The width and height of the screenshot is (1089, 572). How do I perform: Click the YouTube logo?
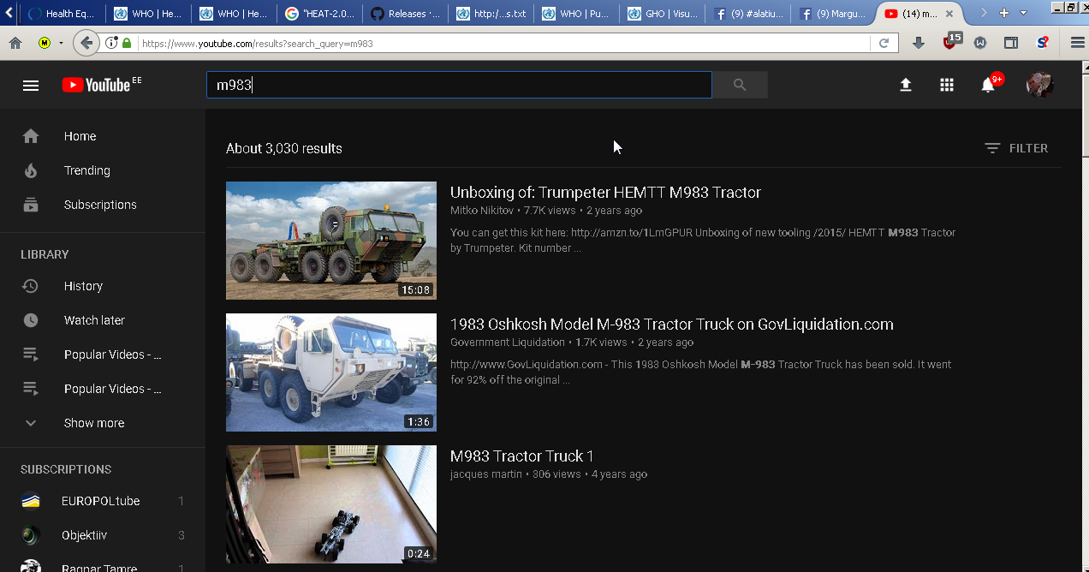click(96, 85)
